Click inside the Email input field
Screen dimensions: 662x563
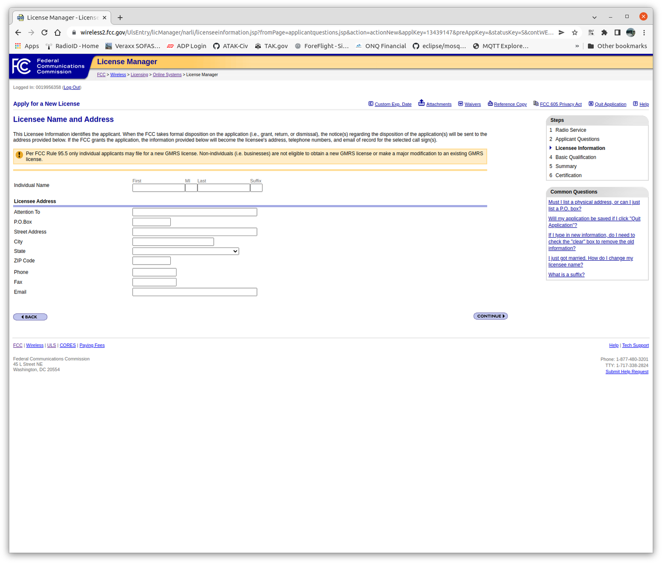pyautogui.click(x=194, y=292)
